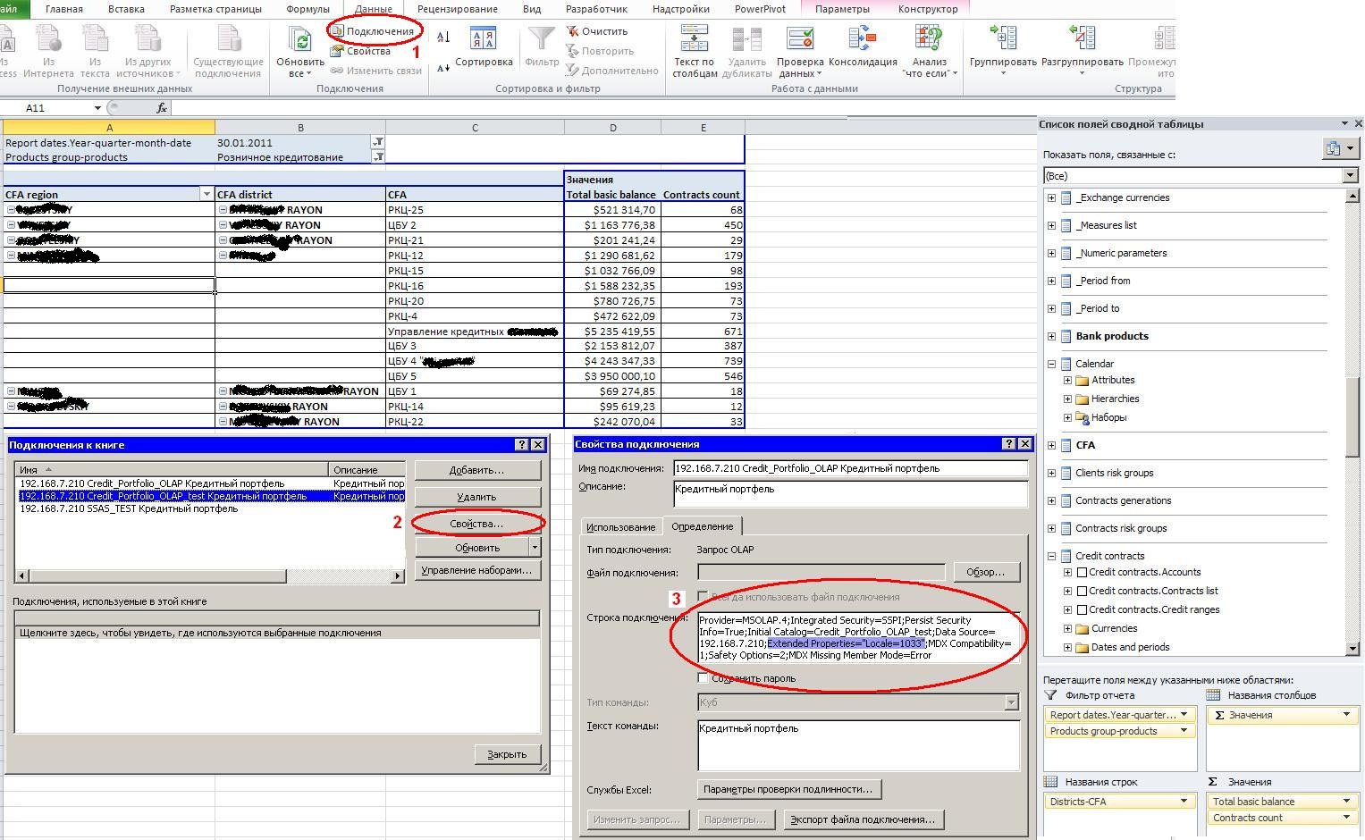Image resolution: width=1365 pixels, height=840 pixels.
Task: Click the Свойства button in the connections dialog
Action: (477, 524)
